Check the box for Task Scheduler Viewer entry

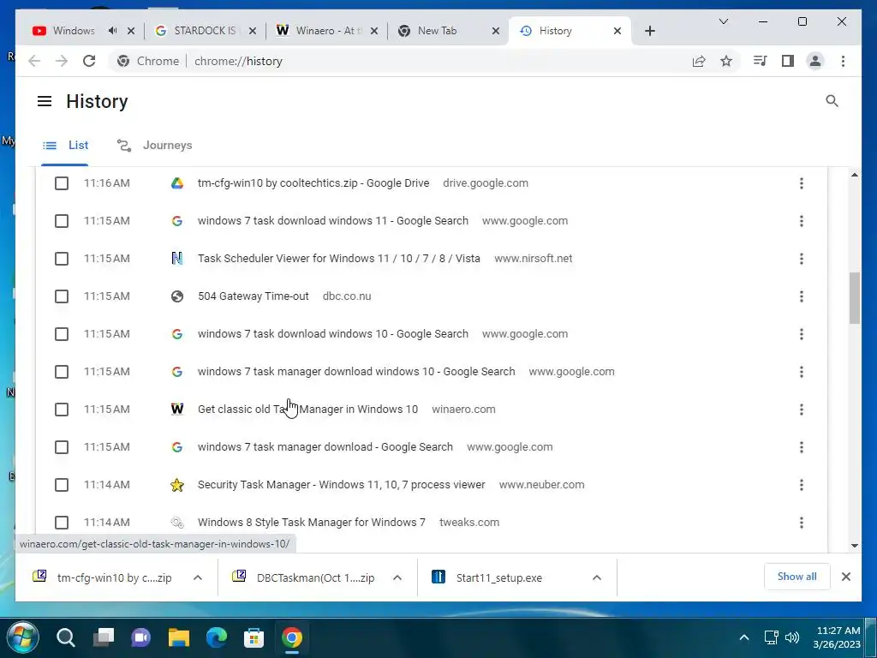tap(62, 259)
